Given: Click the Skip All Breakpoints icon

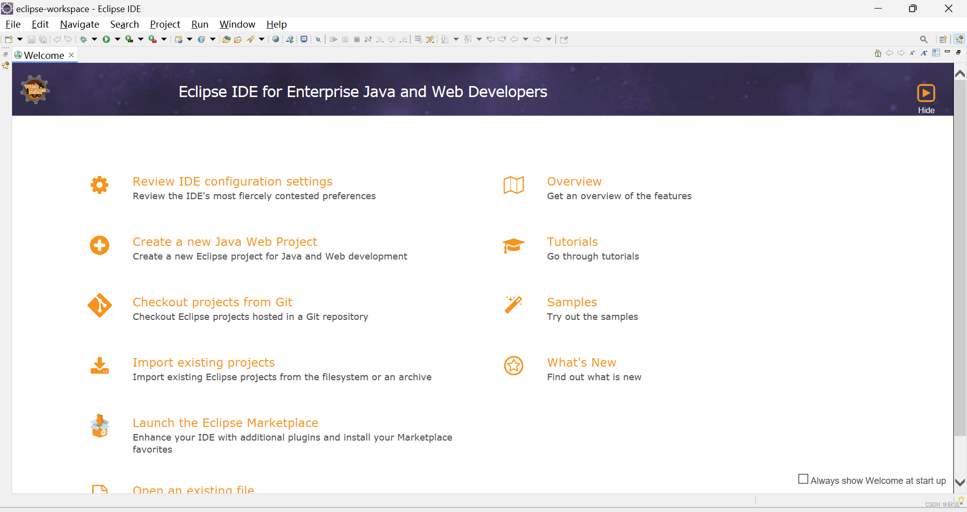Looking at the screenshot, I should coord(318,39).
